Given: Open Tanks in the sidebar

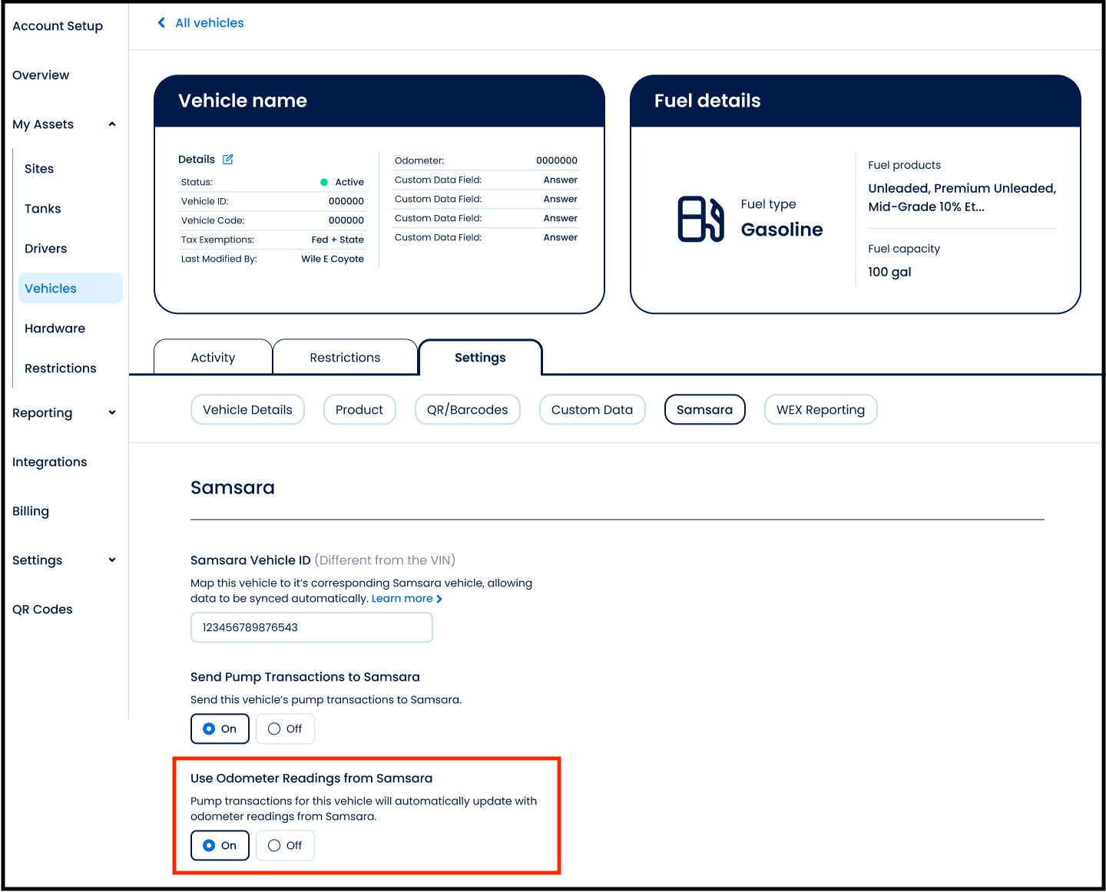Looking at the screenshot, I should 43,209.
